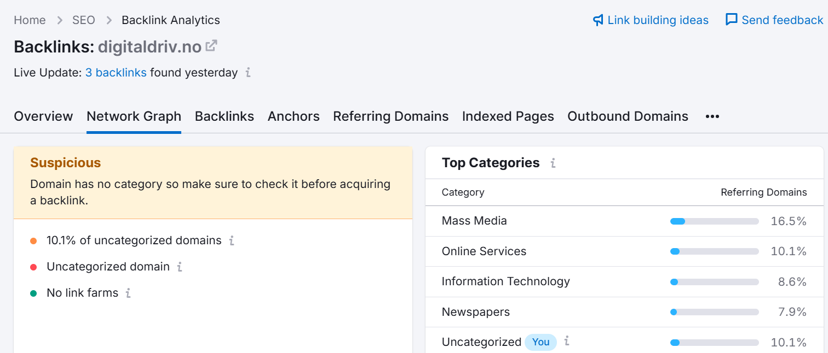This screenshot has height=353, width=828.
Task: Open the more tabs ellipsis menu
Action: pos(712,116)
